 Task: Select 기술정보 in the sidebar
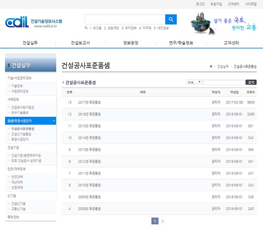(17, 86)
